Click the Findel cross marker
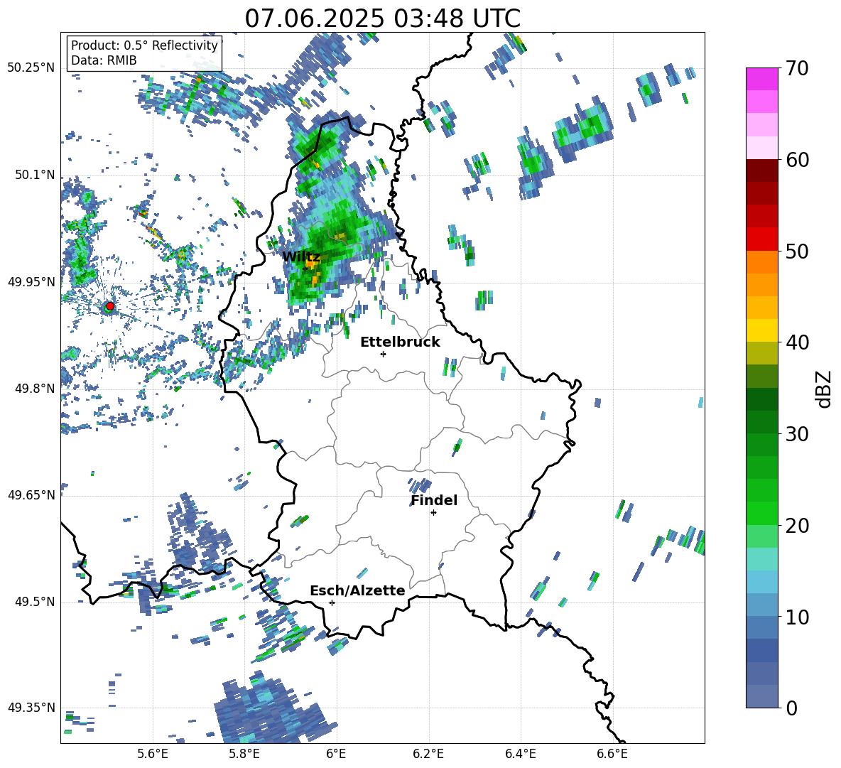 coord(433,513)
